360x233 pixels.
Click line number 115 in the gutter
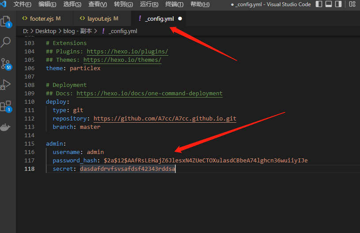click(x=30, y=144)
